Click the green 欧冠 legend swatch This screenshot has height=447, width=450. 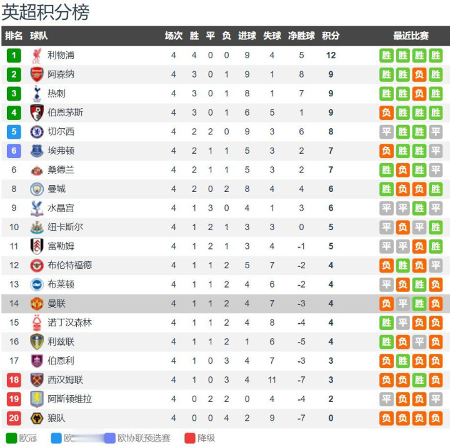click(11, 438)
